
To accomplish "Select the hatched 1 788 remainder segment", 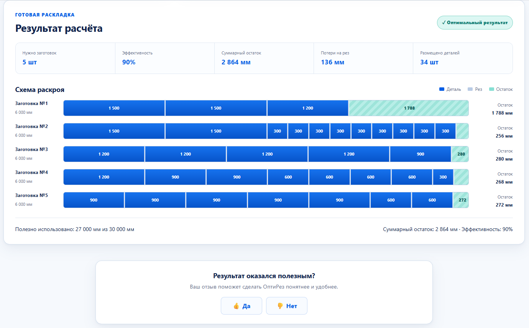I will [x=409, y=108].
